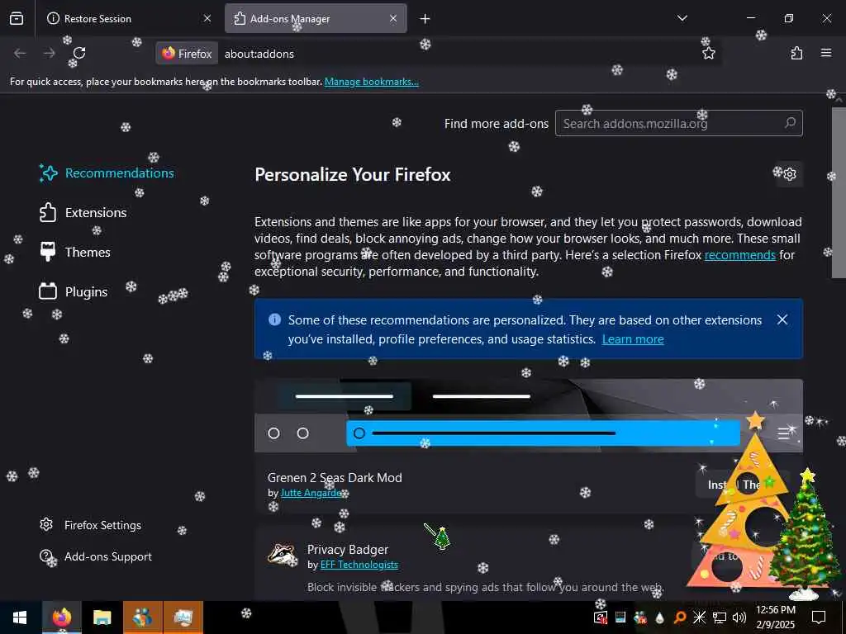Click the add-on search magnifier icon
Viewport: 846px width, 634px height.
click(x=790, y=123)
